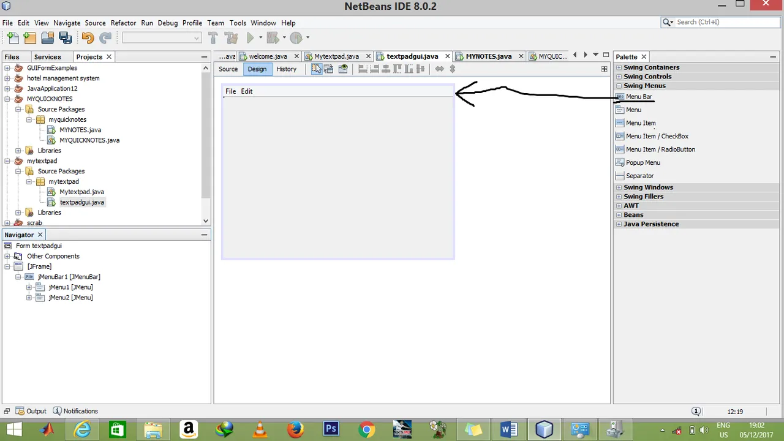Screen dimensions: 784x441
Task: Open the Team menu
Action: pos(216,23)
